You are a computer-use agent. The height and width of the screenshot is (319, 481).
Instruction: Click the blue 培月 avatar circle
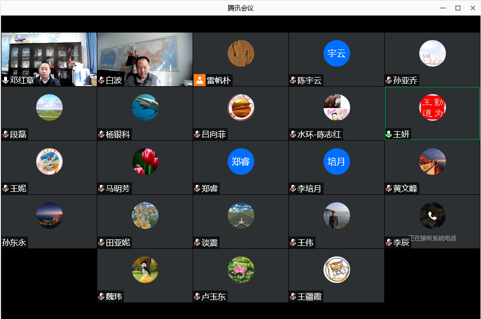337,162
